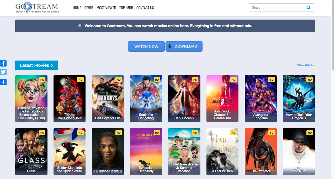This screenshot has width=335, height=179.
Task: Open TOP IMDB listing
Action: tap(126, 8)
